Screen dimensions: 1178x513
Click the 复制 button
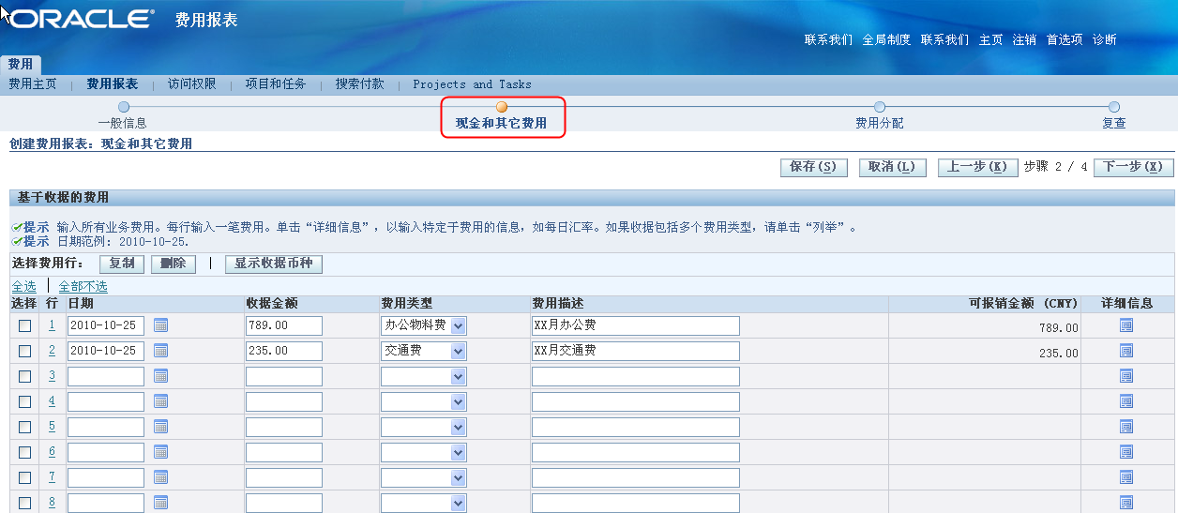(x=122, y=264)
